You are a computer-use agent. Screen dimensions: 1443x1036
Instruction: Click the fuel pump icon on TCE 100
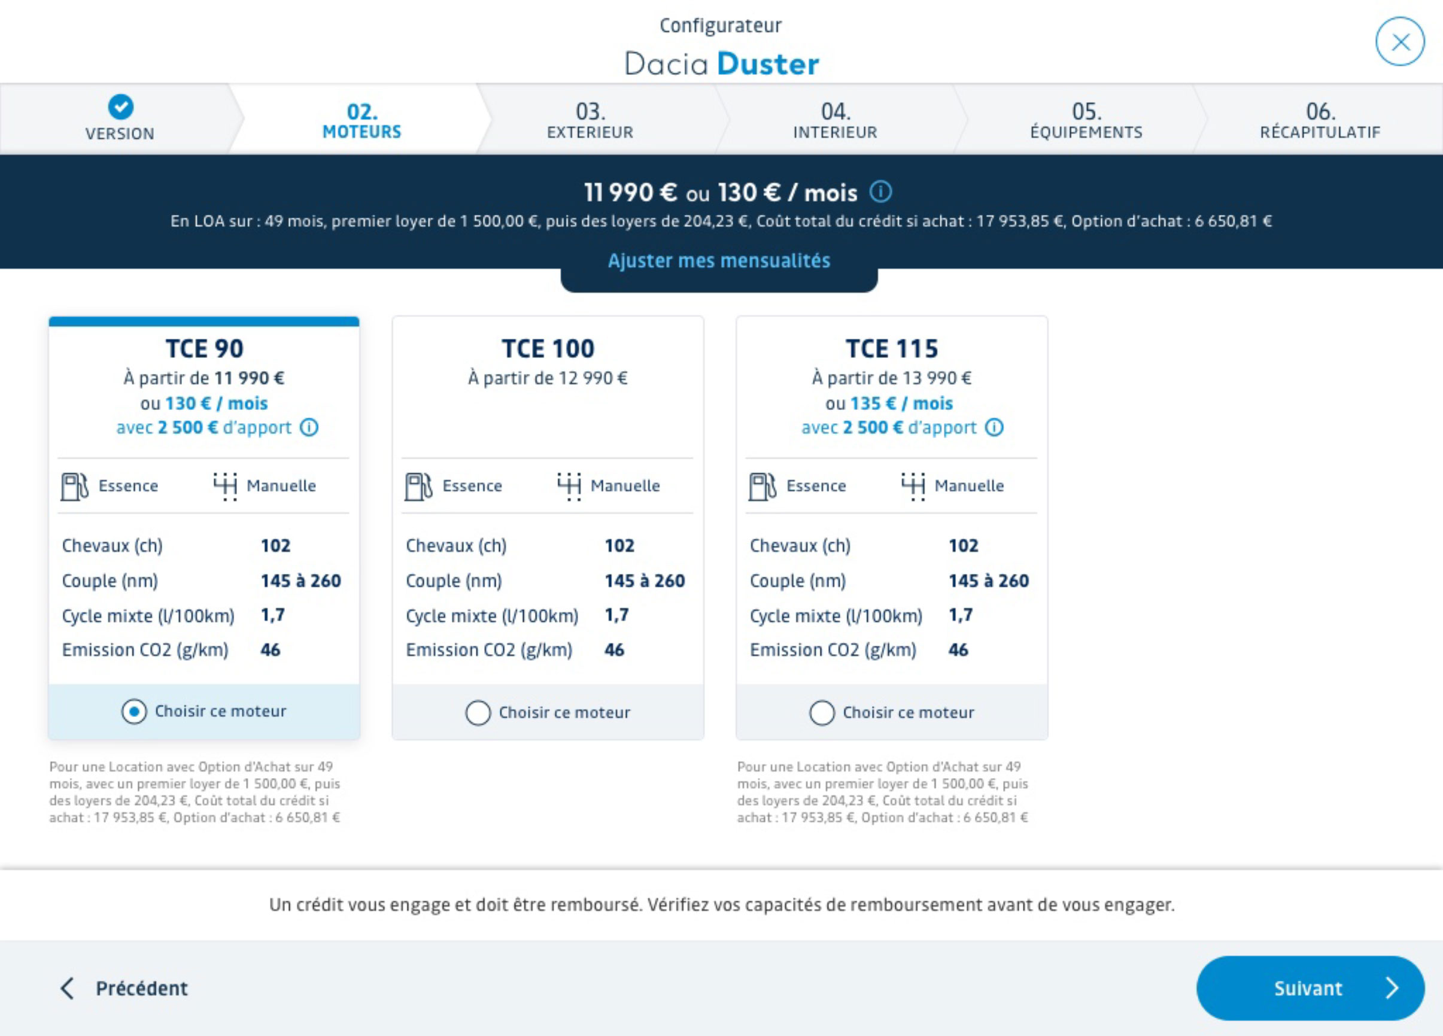tap(418, 487)
